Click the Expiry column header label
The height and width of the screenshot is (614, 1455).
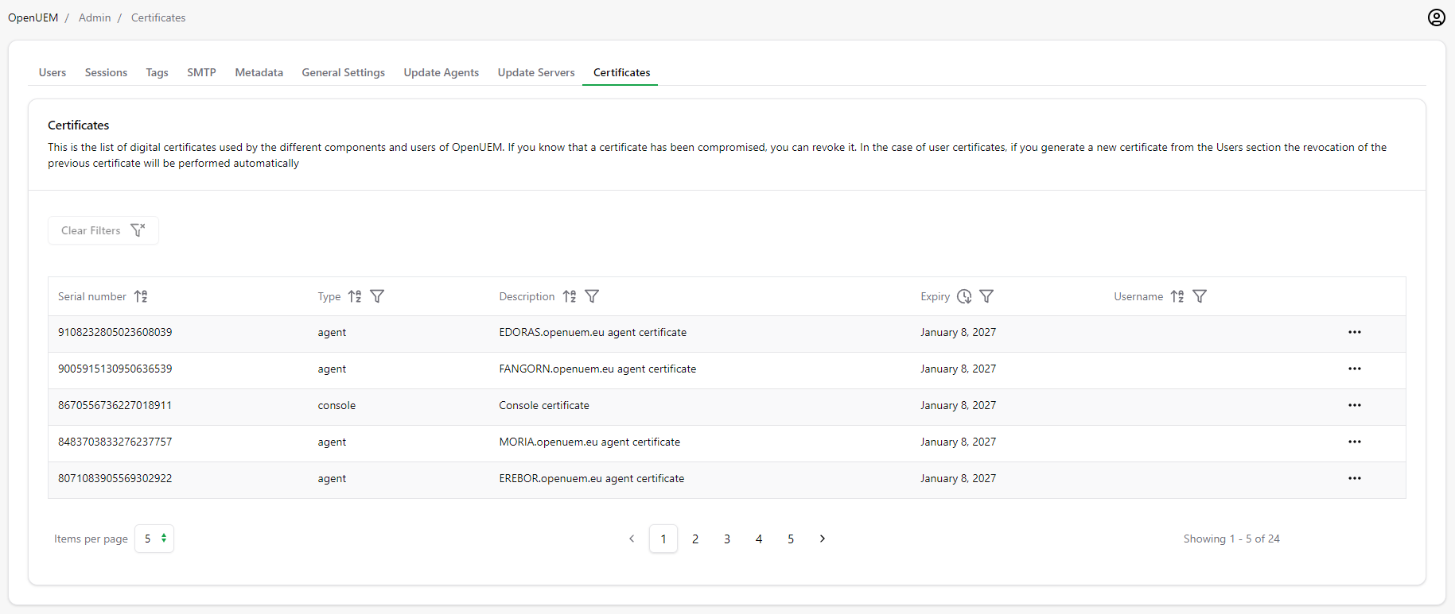(935, 296)
